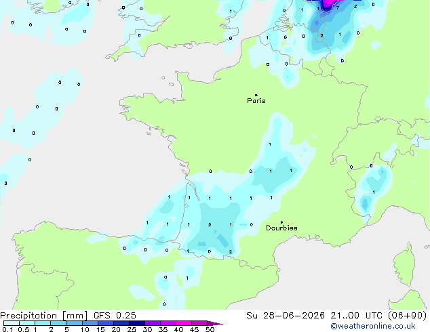The width and height of the screenshot is (430, 332).
Task: Pick the 30–35 mm legend swatch
Action: 153,323
